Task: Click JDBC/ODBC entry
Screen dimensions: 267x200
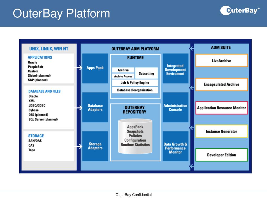Action: point(37,105)
